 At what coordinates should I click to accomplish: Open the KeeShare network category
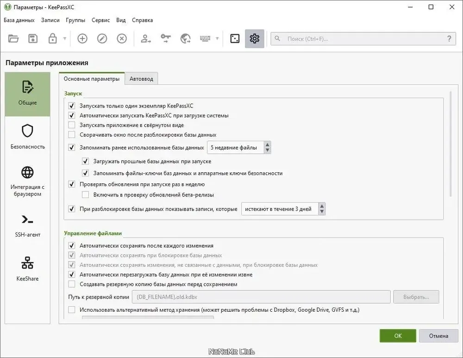pyautogui.click(x=27, y=269)
